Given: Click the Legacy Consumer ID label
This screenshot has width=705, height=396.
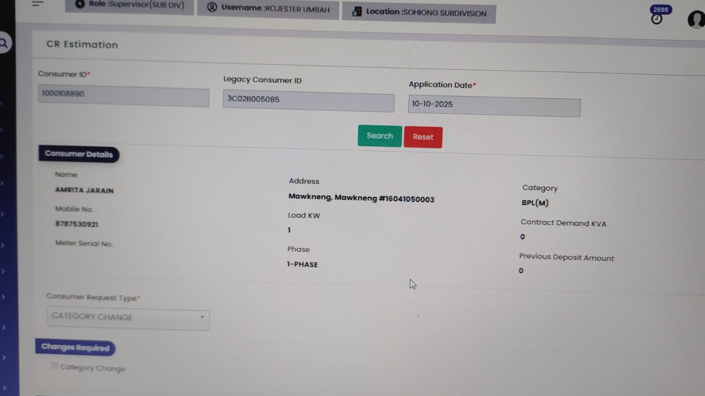Looking at the screenshot, I should [262, 80].
